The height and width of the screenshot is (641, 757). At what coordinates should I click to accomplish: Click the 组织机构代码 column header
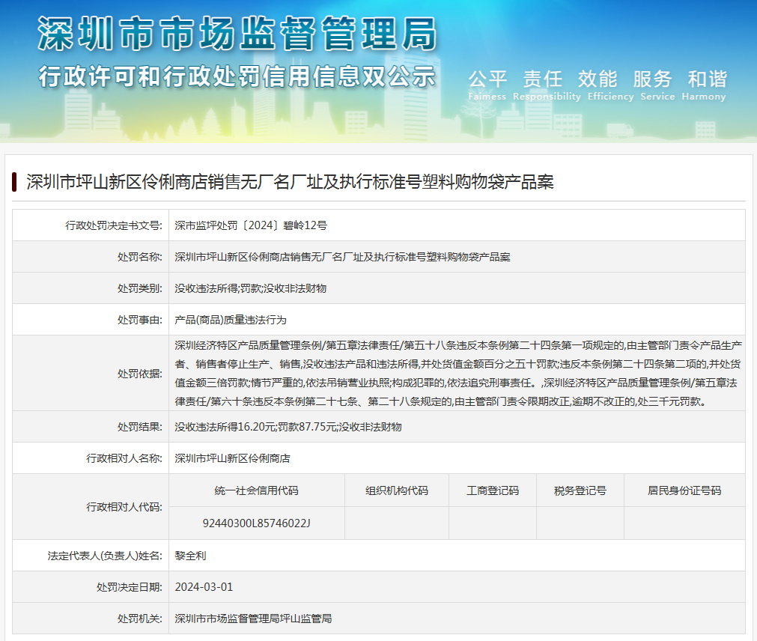click(x=397, y=490)
